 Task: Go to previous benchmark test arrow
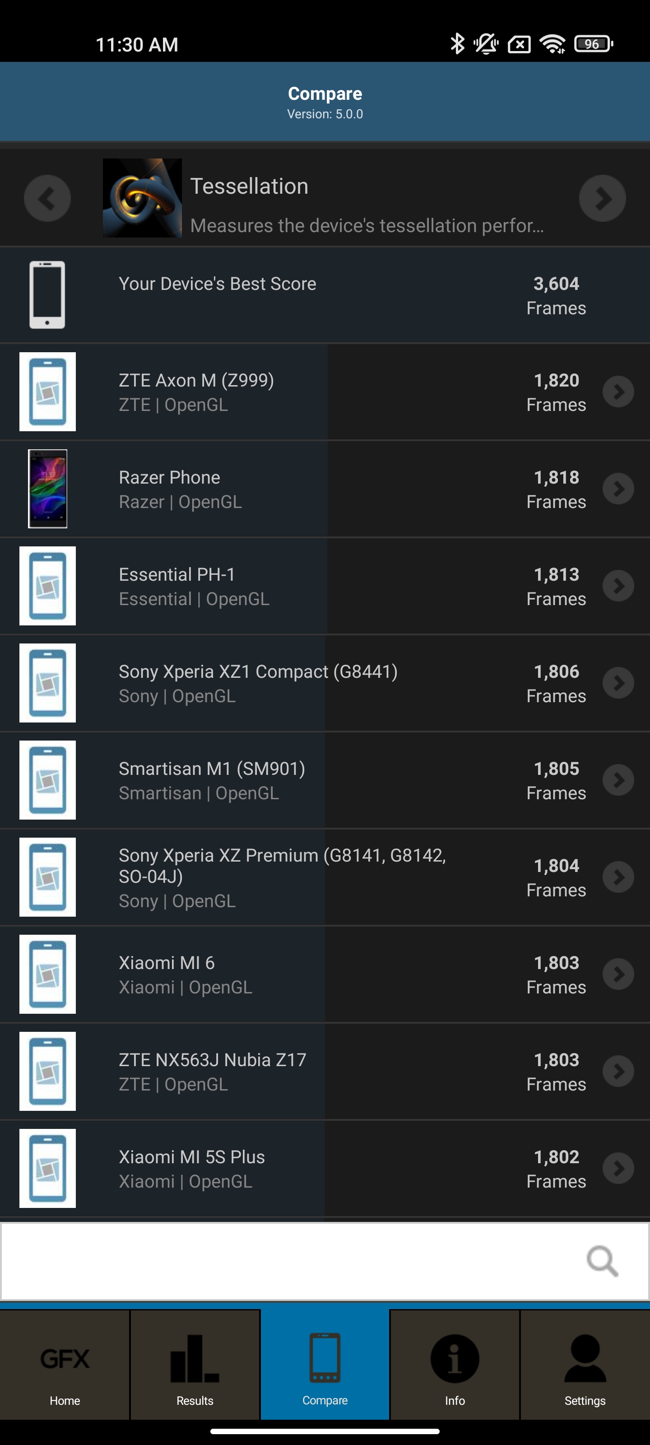click(47, 198)
